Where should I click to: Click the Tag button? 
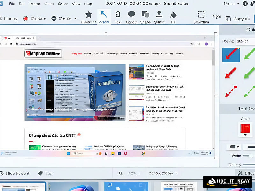click(45, 173)
